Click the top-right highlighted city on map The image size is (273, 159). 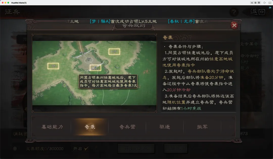pyautogui.click(x=114, y=52)
